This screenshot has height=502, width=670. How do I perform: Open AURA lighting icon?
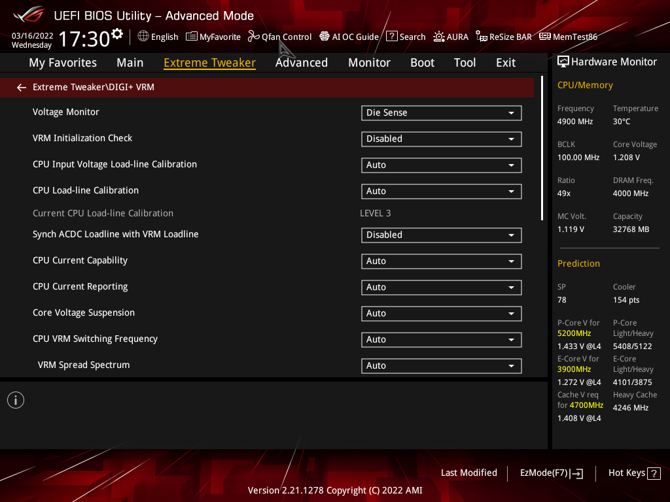point(439,37)
